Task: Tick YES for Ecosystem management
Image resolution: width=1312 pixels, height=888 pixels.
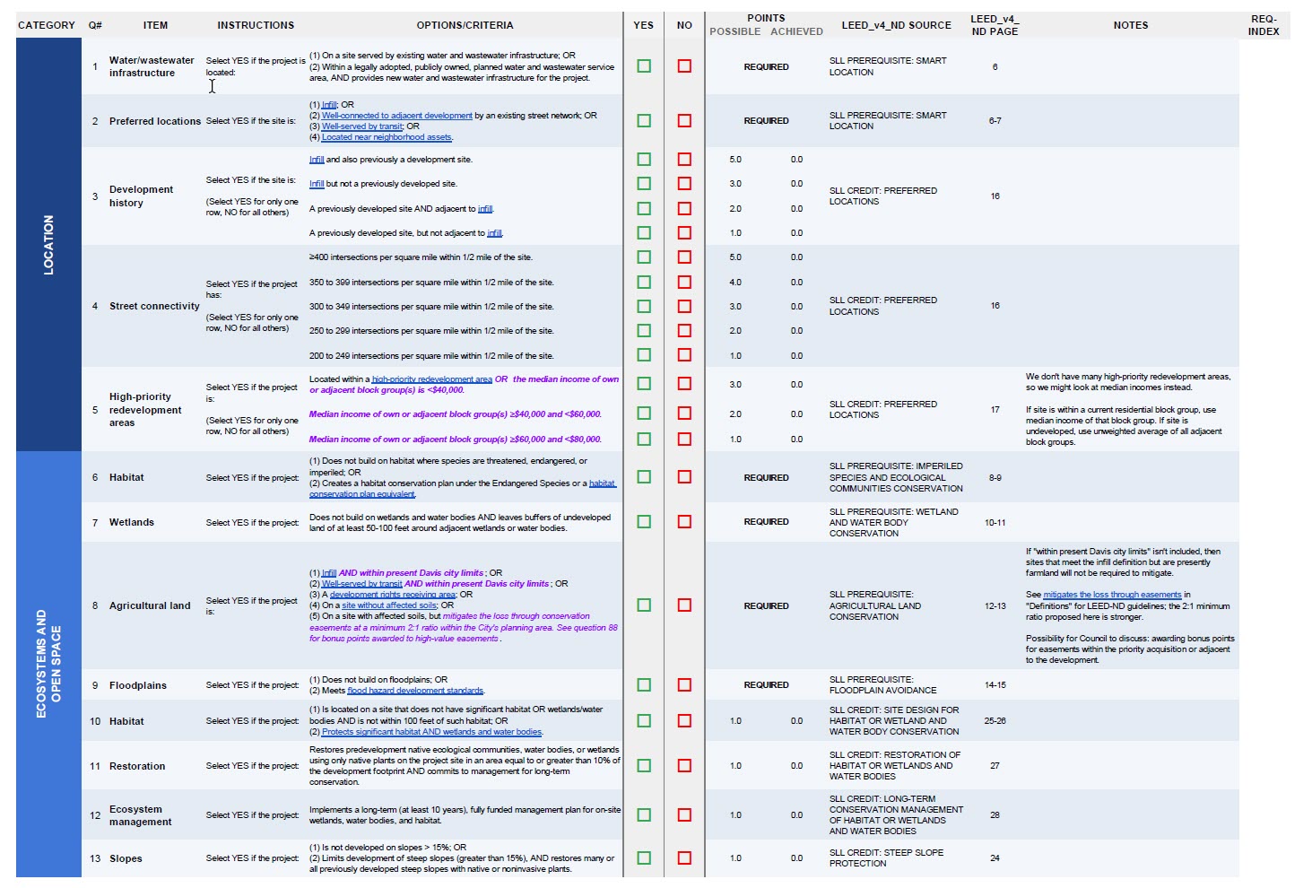Action: click(x=644, y=815)
